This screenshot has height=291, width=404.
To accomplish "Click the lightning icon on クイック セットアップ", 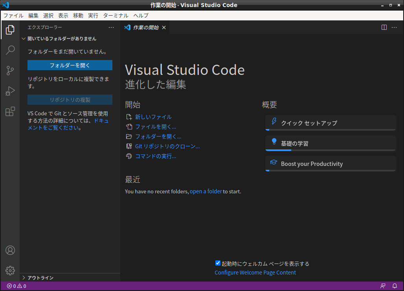I will coord(274,121).
